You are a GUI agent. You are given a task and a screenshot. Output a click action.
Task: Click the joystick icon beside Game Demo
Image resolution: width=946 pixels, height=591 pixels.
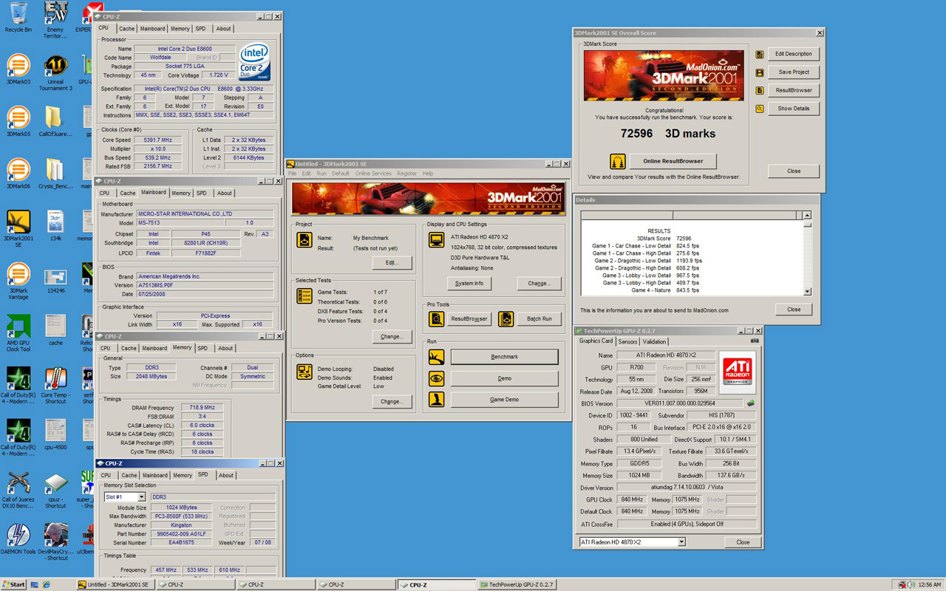[x=436, y=400]
